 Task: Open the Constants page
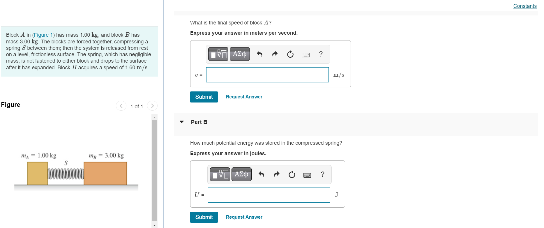pyautogui.click(x=525, y=6)
